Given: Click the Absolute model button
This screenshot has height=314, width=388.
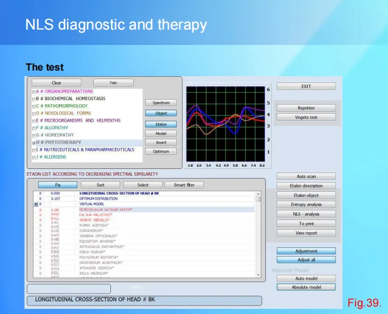Looking at the screenshot, I should click(x=306, y=287).
